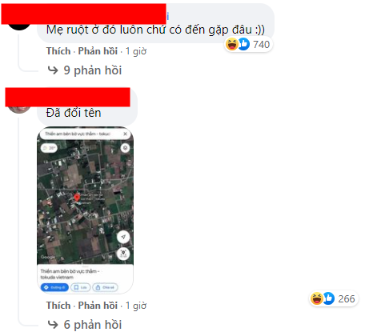
Task: Click Thích under the first comment
Action: click(58, 51)
